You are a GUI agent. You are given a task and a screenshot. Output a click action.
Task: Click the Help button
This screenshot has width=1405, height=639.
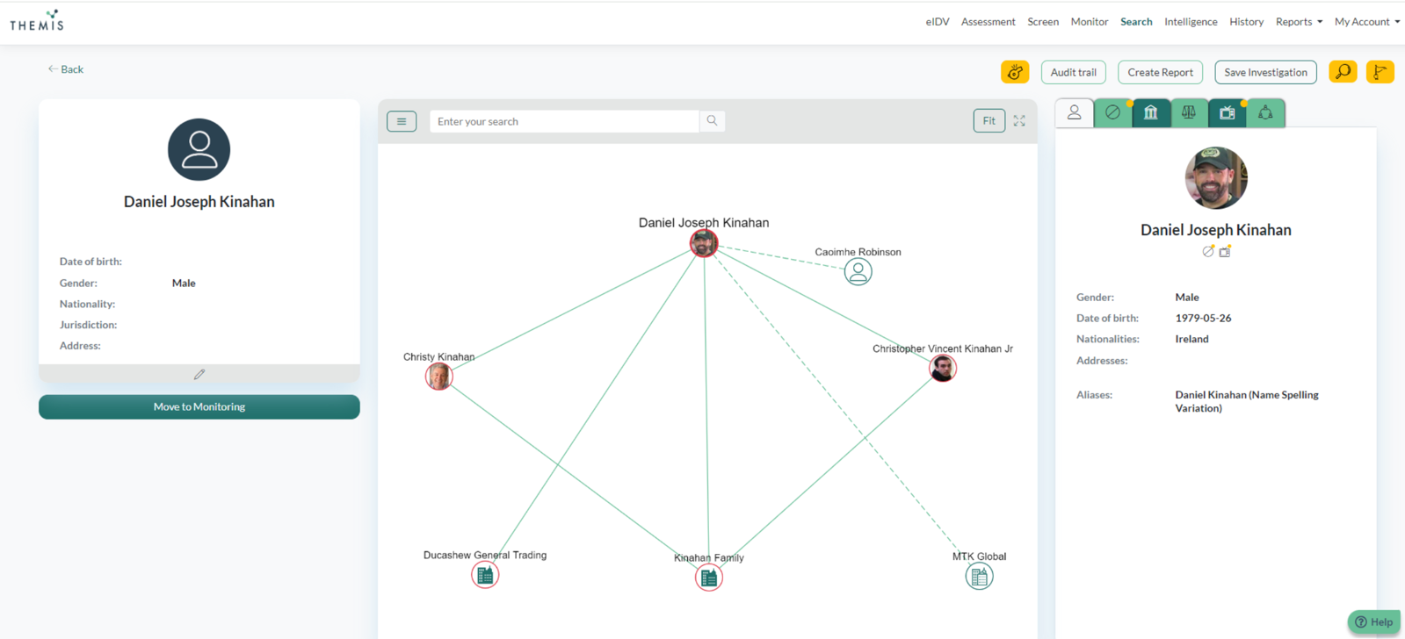(x=1374, y=622)
